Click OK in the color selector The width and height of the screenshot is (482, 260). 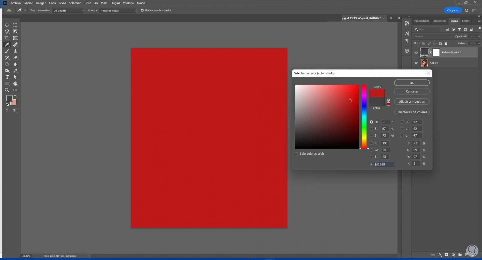(x=412, y=83)
